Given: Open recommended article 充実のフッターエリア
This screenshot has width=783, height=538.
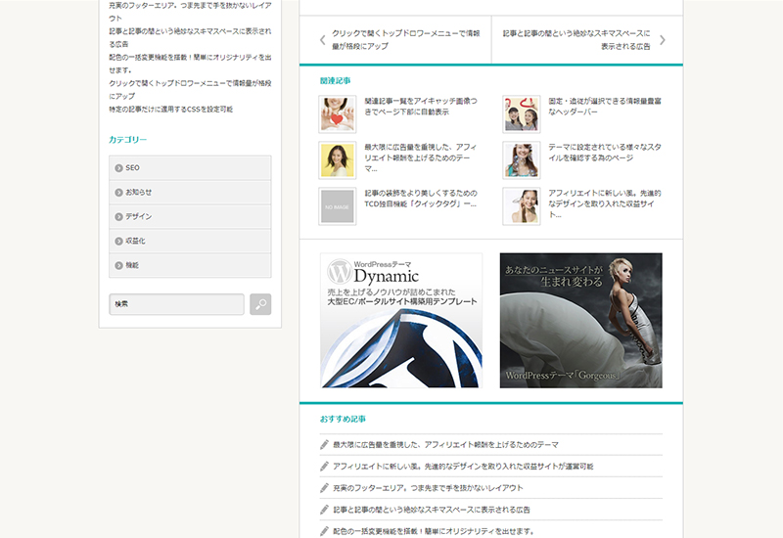Looking at the screenshot, I should click(x=428, y=488).
